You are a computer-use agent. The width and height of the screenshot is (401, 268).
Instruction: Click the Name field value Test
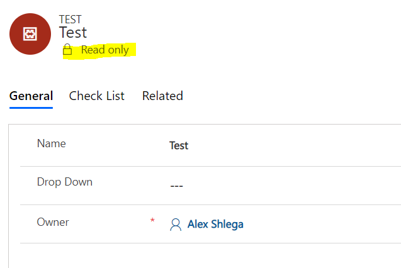[x=179, y=146]
